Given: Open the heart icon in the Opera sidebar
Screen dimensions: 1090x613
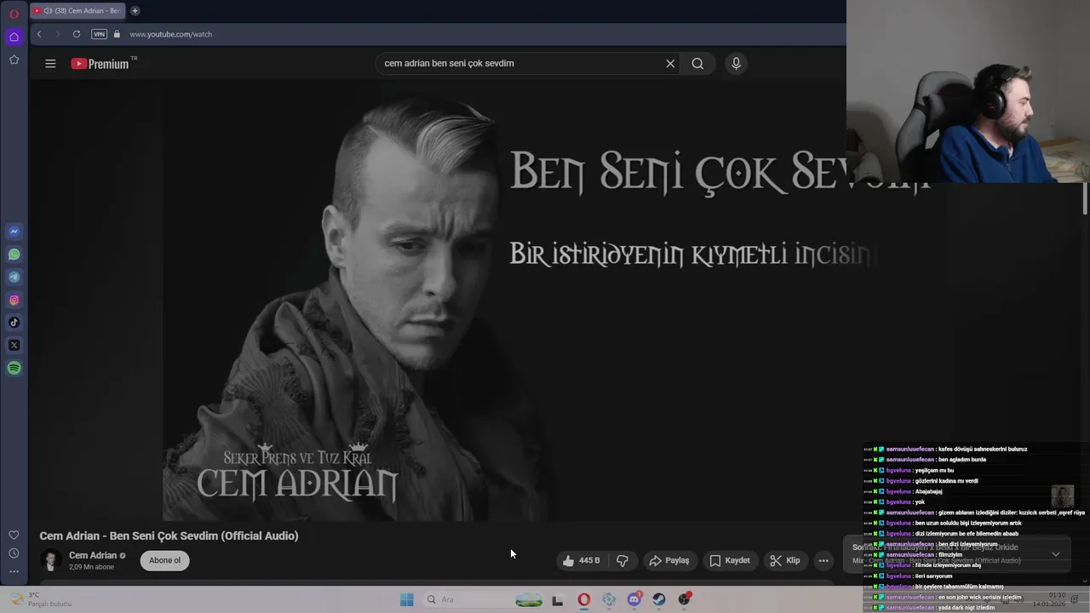Looking at the screenshot, I should tap(14, 535).
